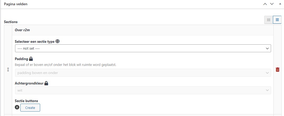The height and width of the screenshot is (116, 284).
Task: Switch to row list layout icon
Action: click(277, 20)
